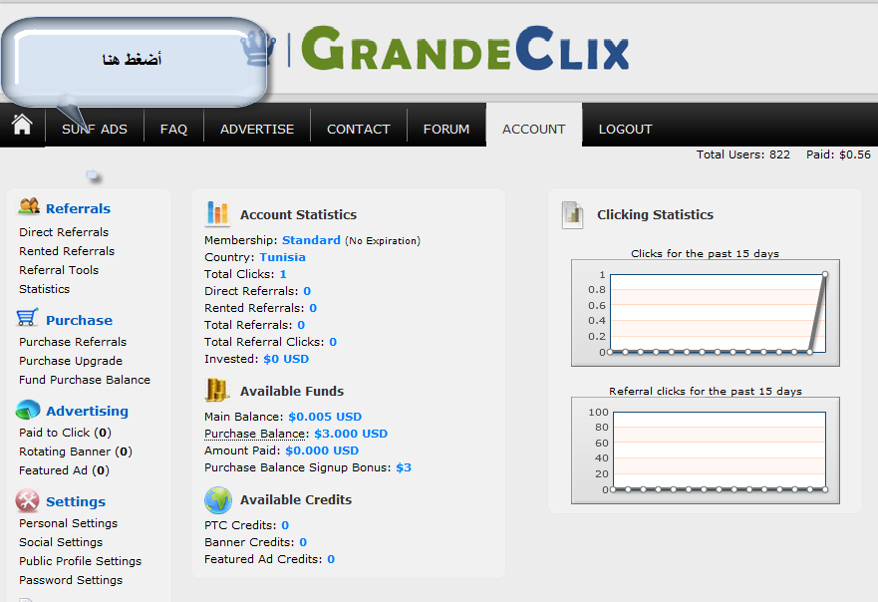Click the Standard membership link
878x602 pixels.
tap(311, 240)
